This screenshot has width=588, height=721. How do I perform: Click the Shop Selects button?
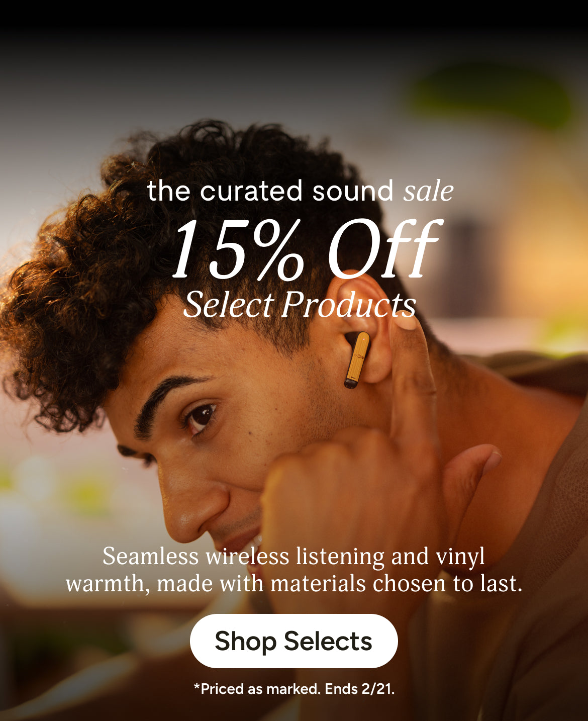293,641
